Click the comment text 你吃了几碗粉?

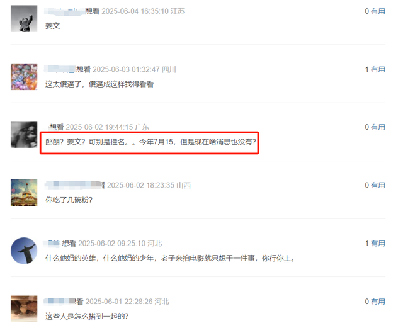pos(69,200)
